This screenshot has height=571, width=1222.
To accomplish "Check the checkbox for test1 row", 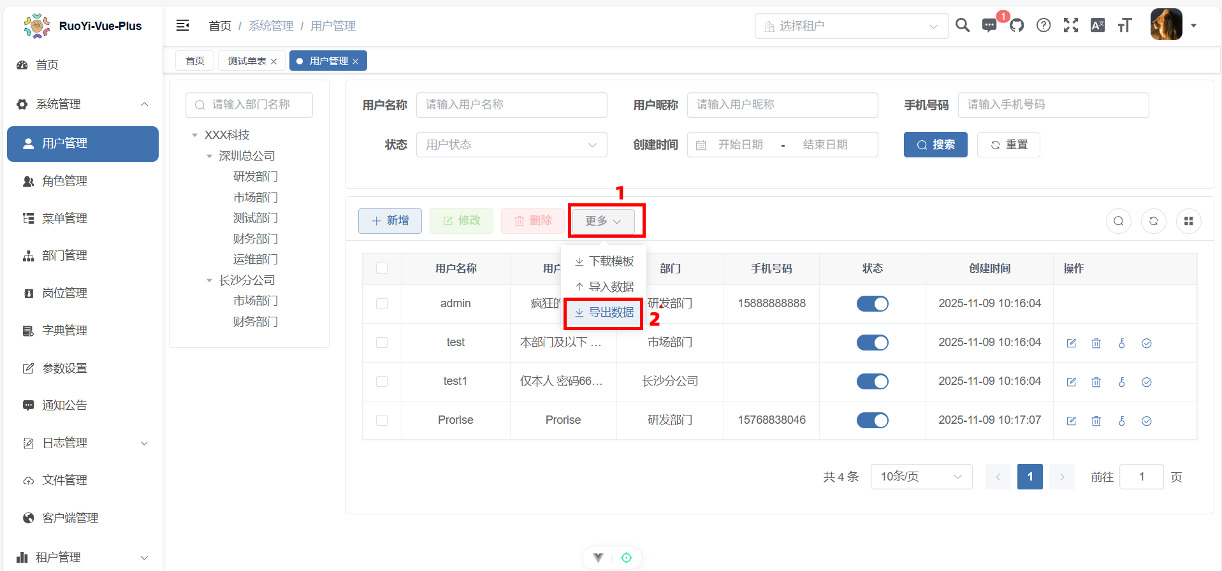I will point(382,382).
